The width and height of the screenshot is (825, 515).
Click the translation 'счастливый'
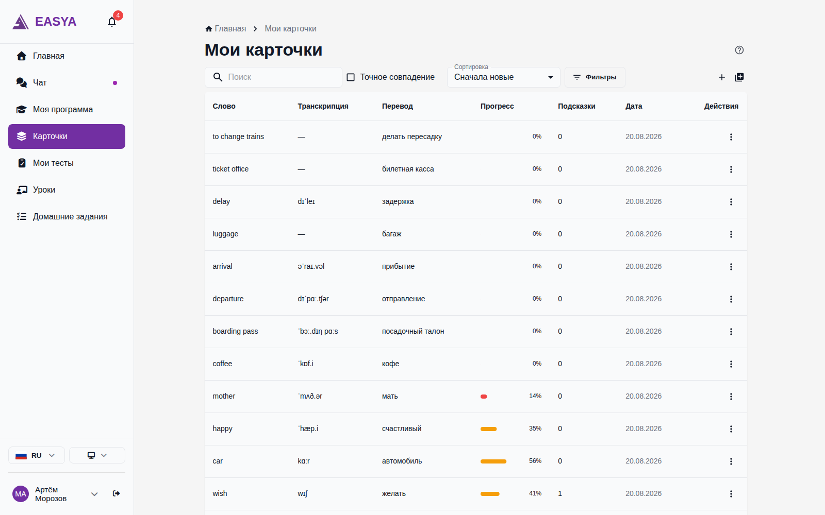[402, 428]
